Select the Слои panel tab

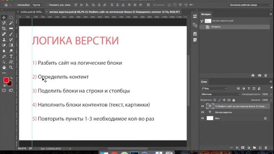[x=204, y=82]
